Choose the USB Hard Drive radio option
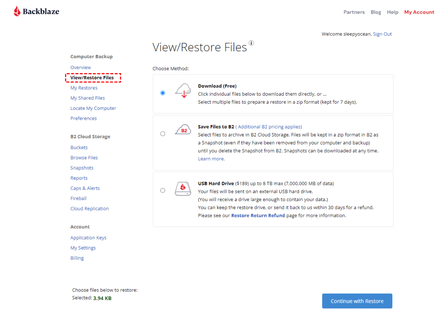 coord(163,191)
